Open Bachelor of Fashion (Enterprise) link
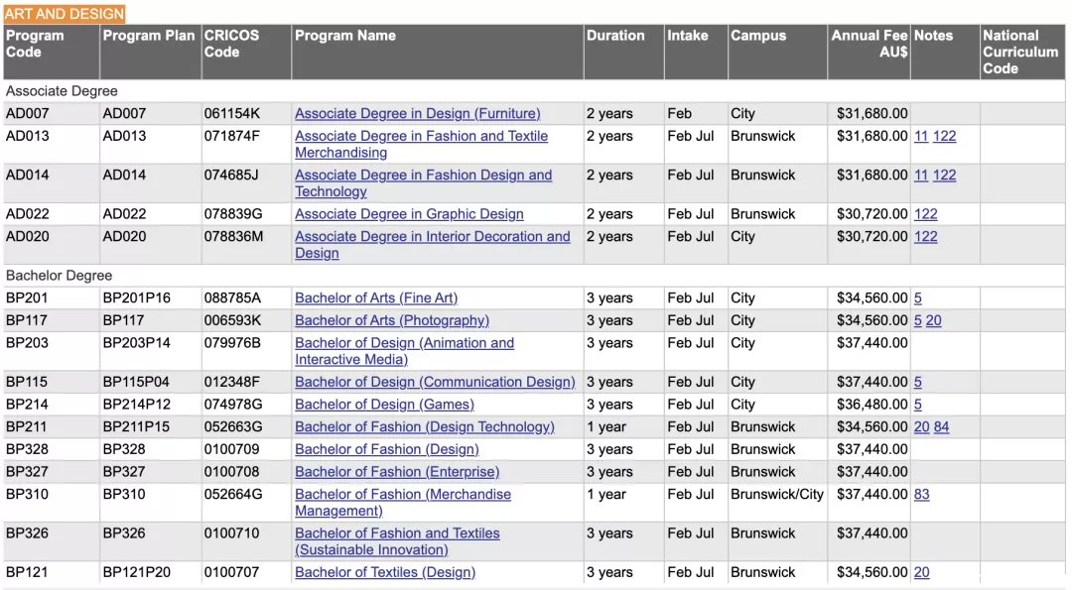This screenshot has height=590, width=1072. coord(396,472)
